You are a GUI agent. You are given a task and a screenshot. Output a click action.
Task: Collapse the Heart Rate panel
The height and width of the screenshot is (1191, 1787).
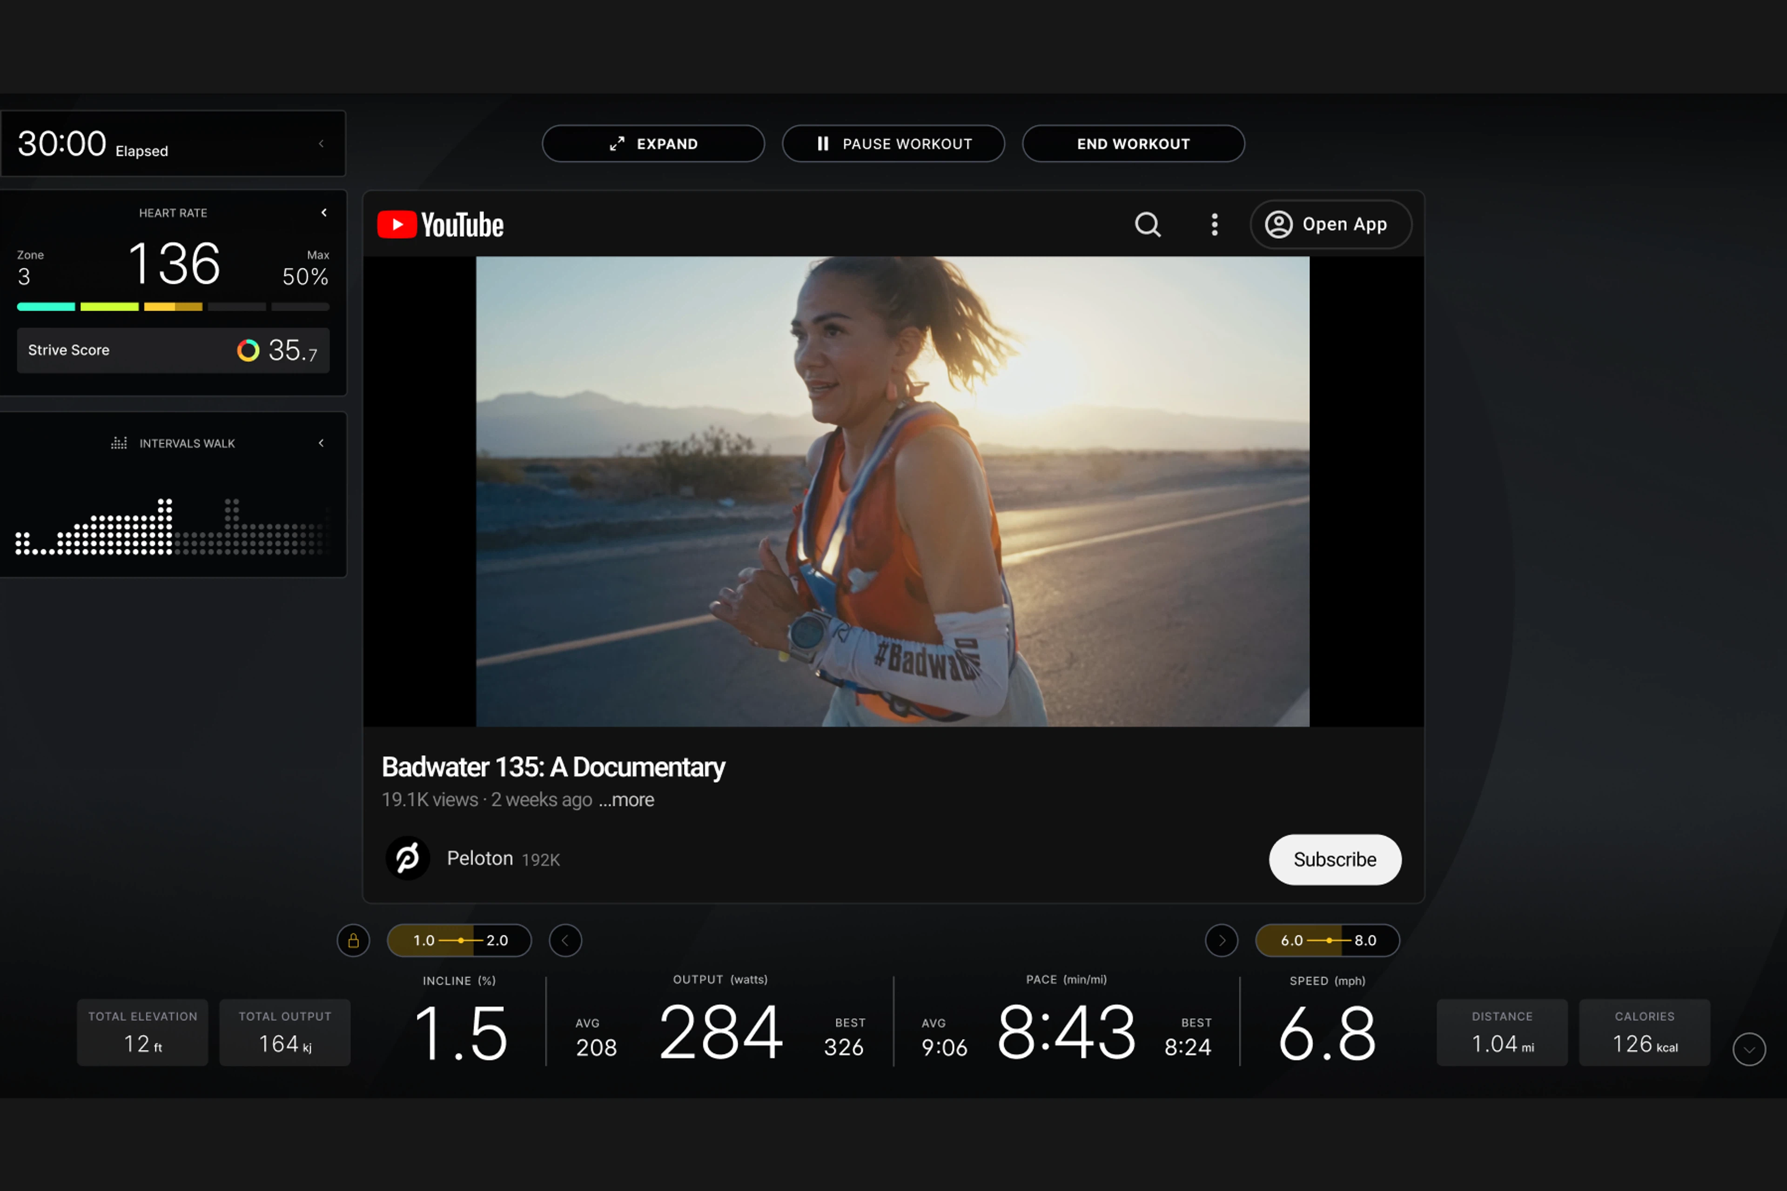(x=324, y=213)
